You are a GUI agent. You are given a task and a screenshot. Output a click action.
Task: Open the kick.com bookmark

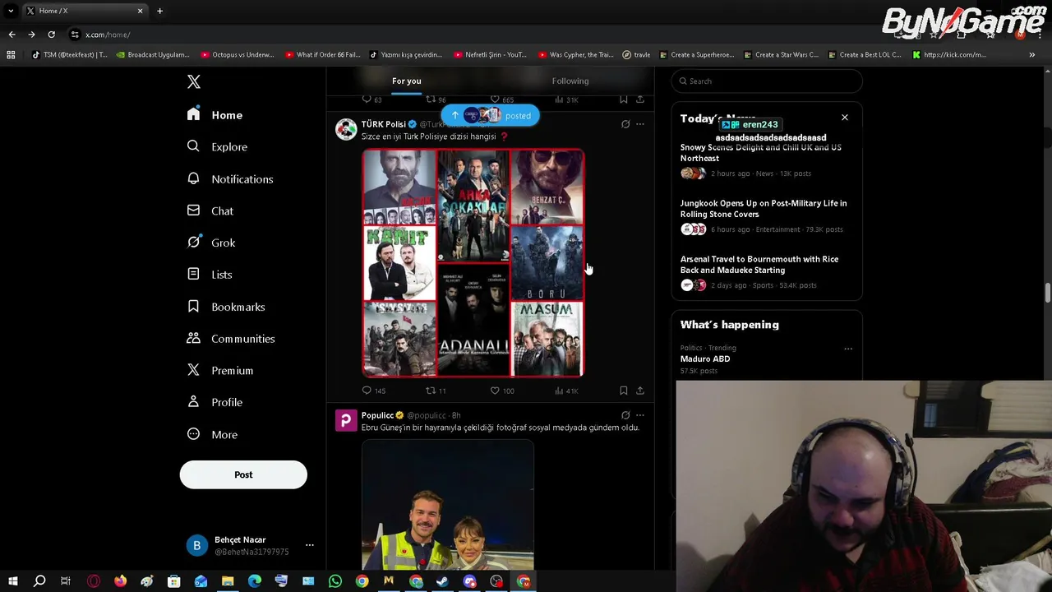click(949, 55)
